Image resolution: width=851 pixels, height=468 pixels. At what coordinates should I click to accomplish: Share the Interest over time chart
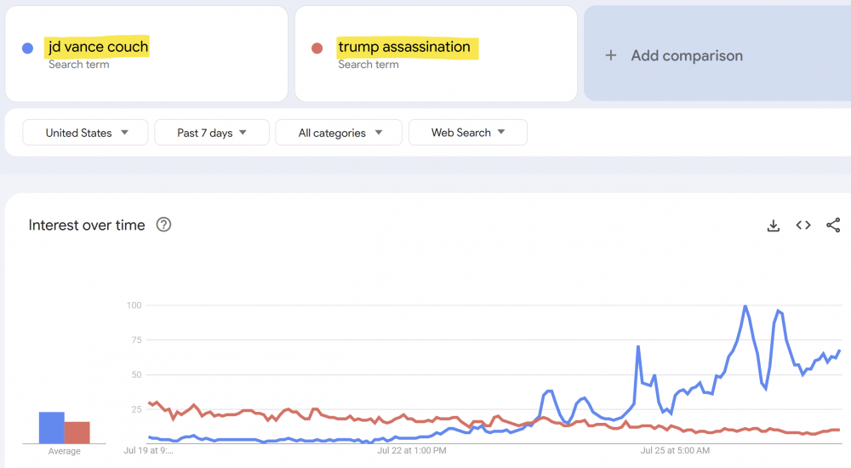coord(833,225)
